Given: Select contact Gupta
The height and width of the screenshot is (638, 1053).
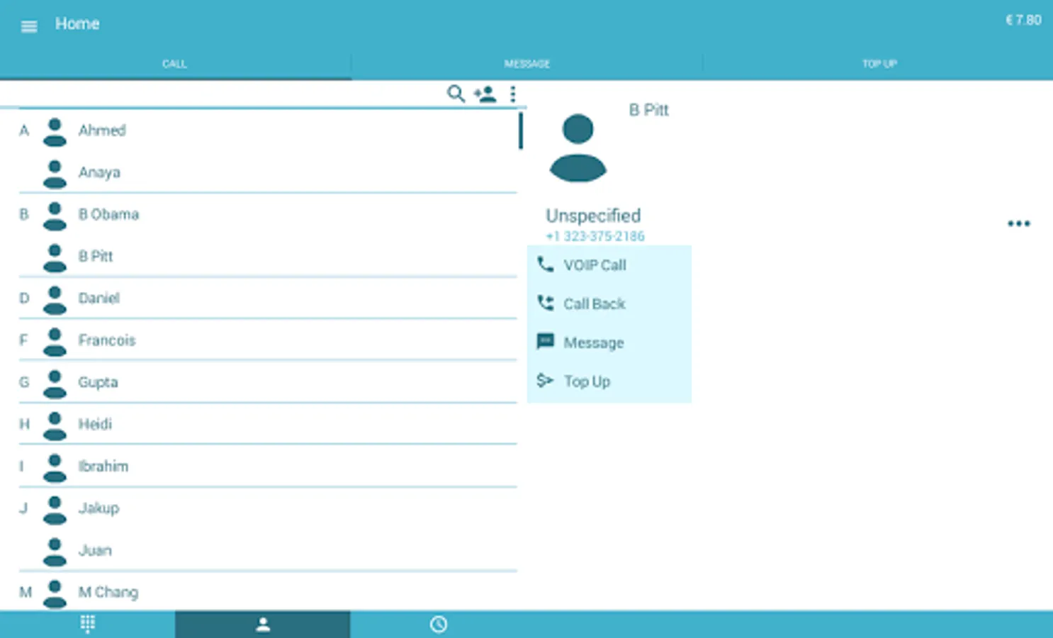Looking at the screenshot, I should click(x=268, y=382).
